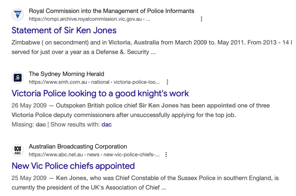Click the www.smh.com.au breadcrumb URL
This screenshot has height=196, width=296.
point(94,82)
